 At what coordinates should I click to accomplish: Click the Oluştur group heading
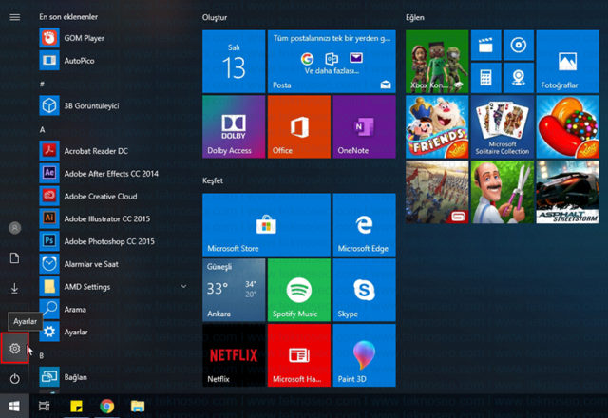215,17
